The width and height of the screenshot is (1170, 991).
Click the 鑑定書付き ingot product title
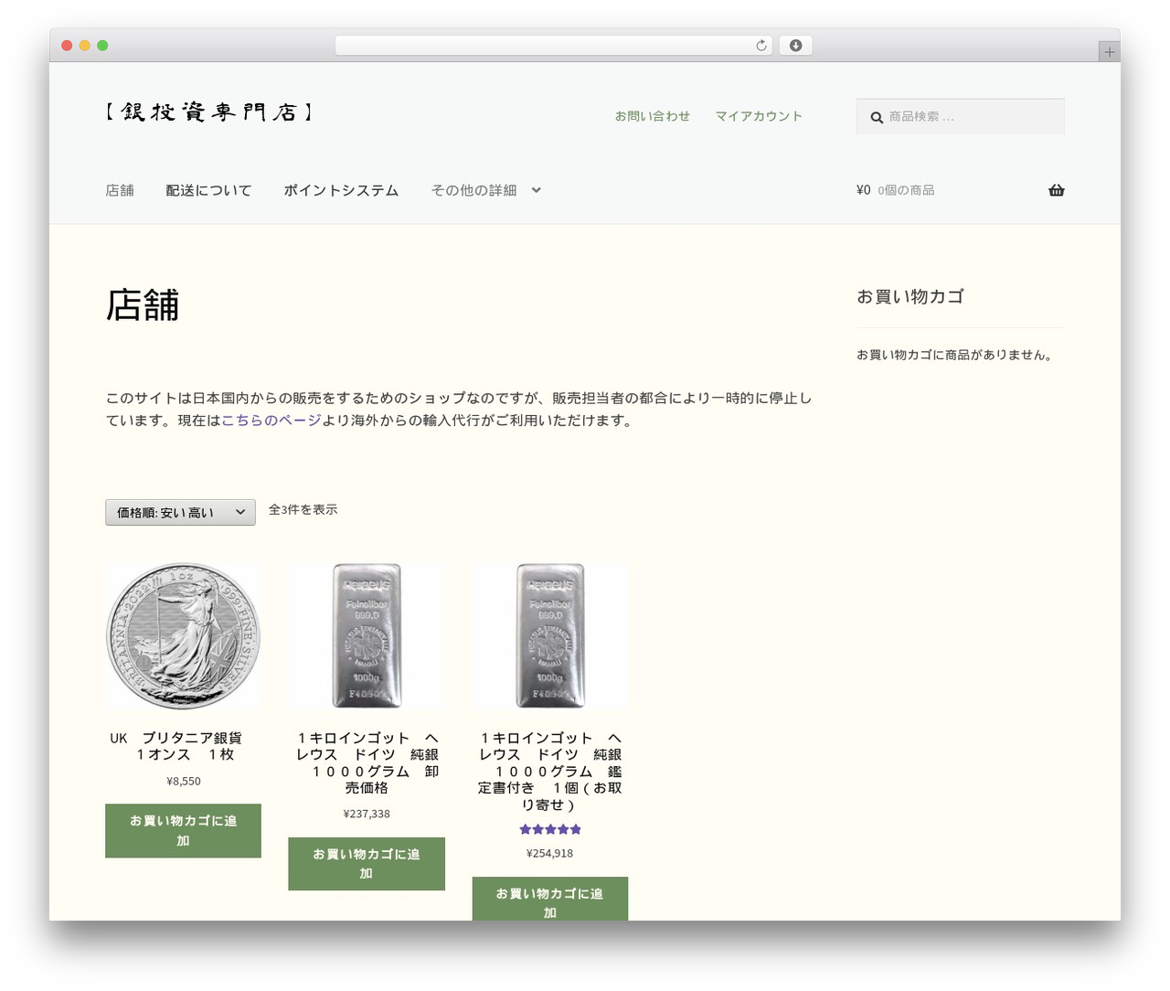click(550, 771)
